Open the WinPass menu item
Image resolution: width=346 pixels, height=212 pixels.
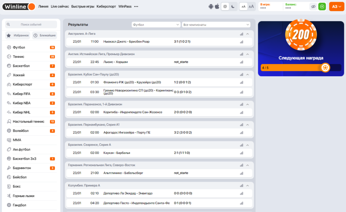click(x=125, y=6)
